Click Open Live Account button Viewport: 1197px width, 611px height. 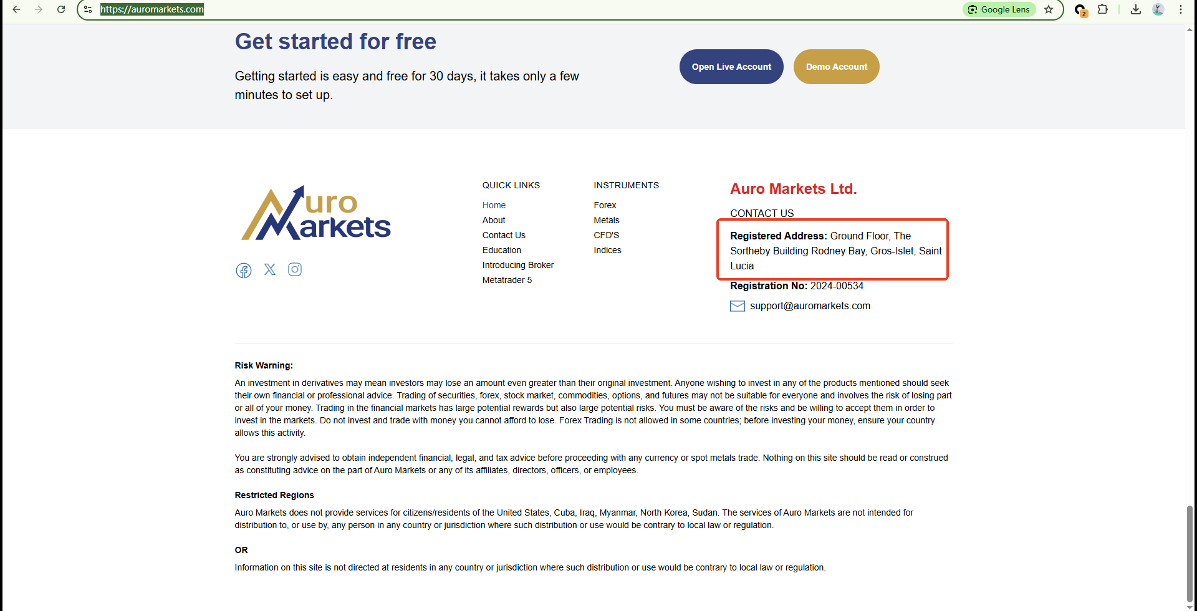[x=731, y=67]
